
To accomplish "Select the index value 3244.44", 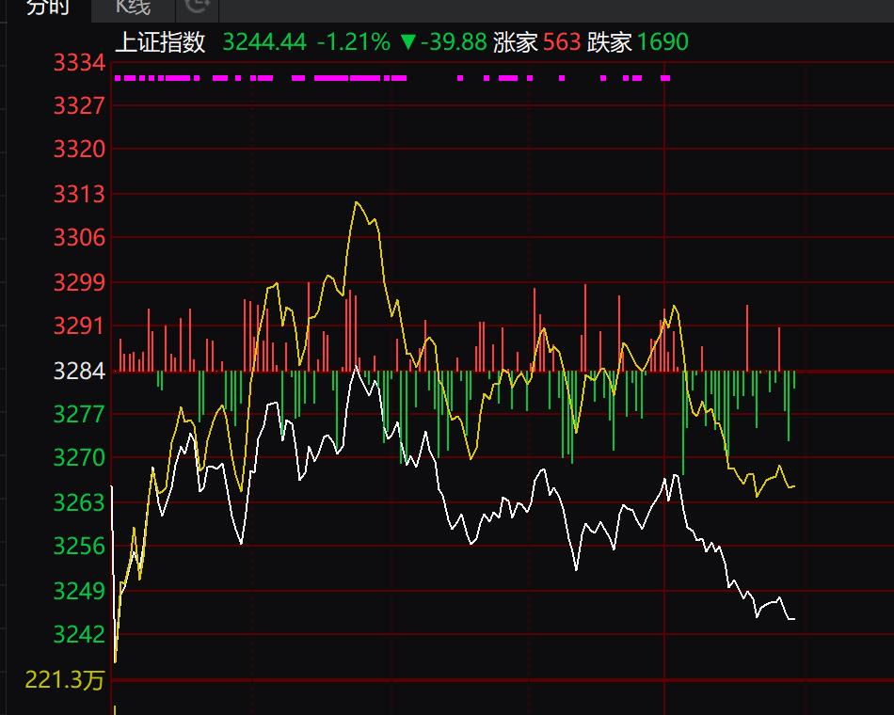I will 264,42.
